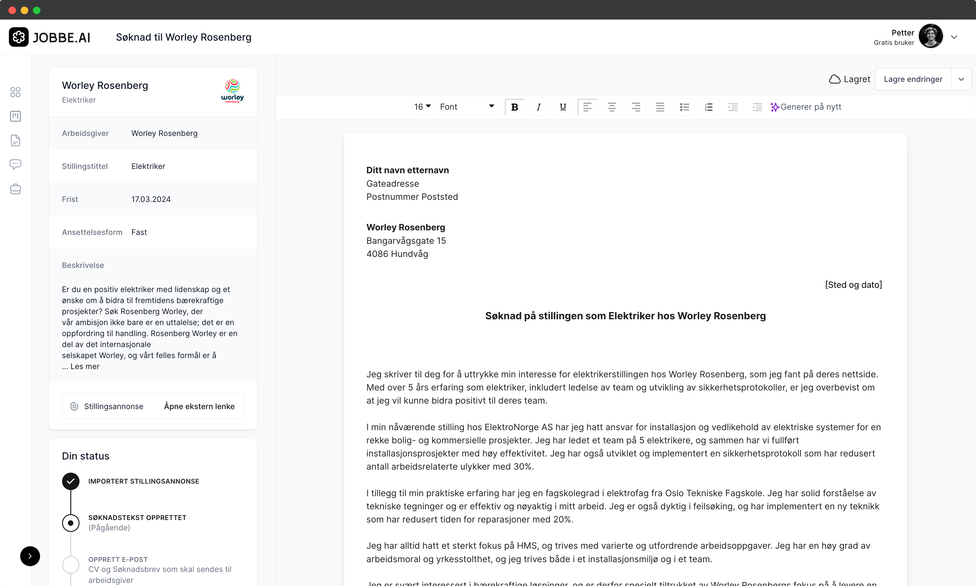976x586 pixels.
Task: Toggle underline formatting
Action: tap(563, 107)
